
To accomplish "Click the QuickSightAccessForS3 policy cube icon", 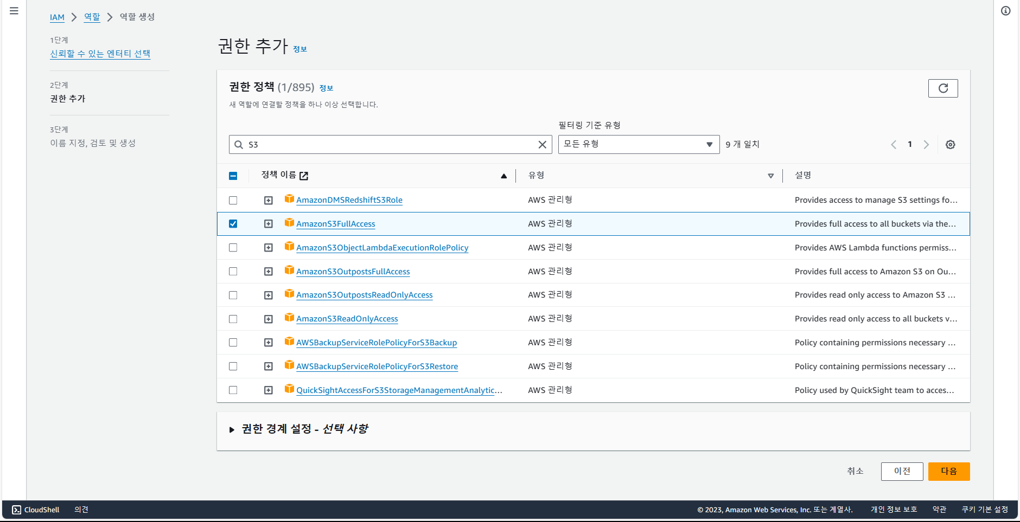I will tap(290, 389).
